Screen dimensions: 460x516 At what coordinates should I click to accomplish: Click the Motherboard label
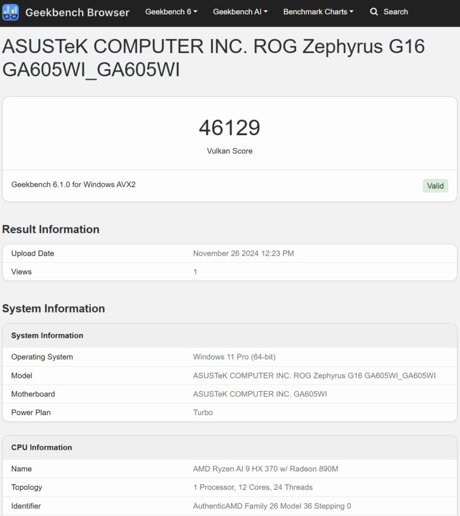point(33,394)
